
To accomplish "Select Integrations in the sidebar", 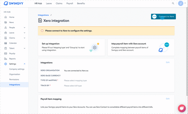I will (14, 85).
